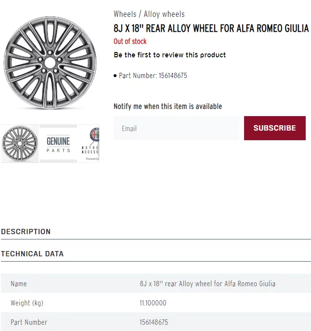Open the Wheels breadcrumb link
311x331 pixels.
coord(125,14)
